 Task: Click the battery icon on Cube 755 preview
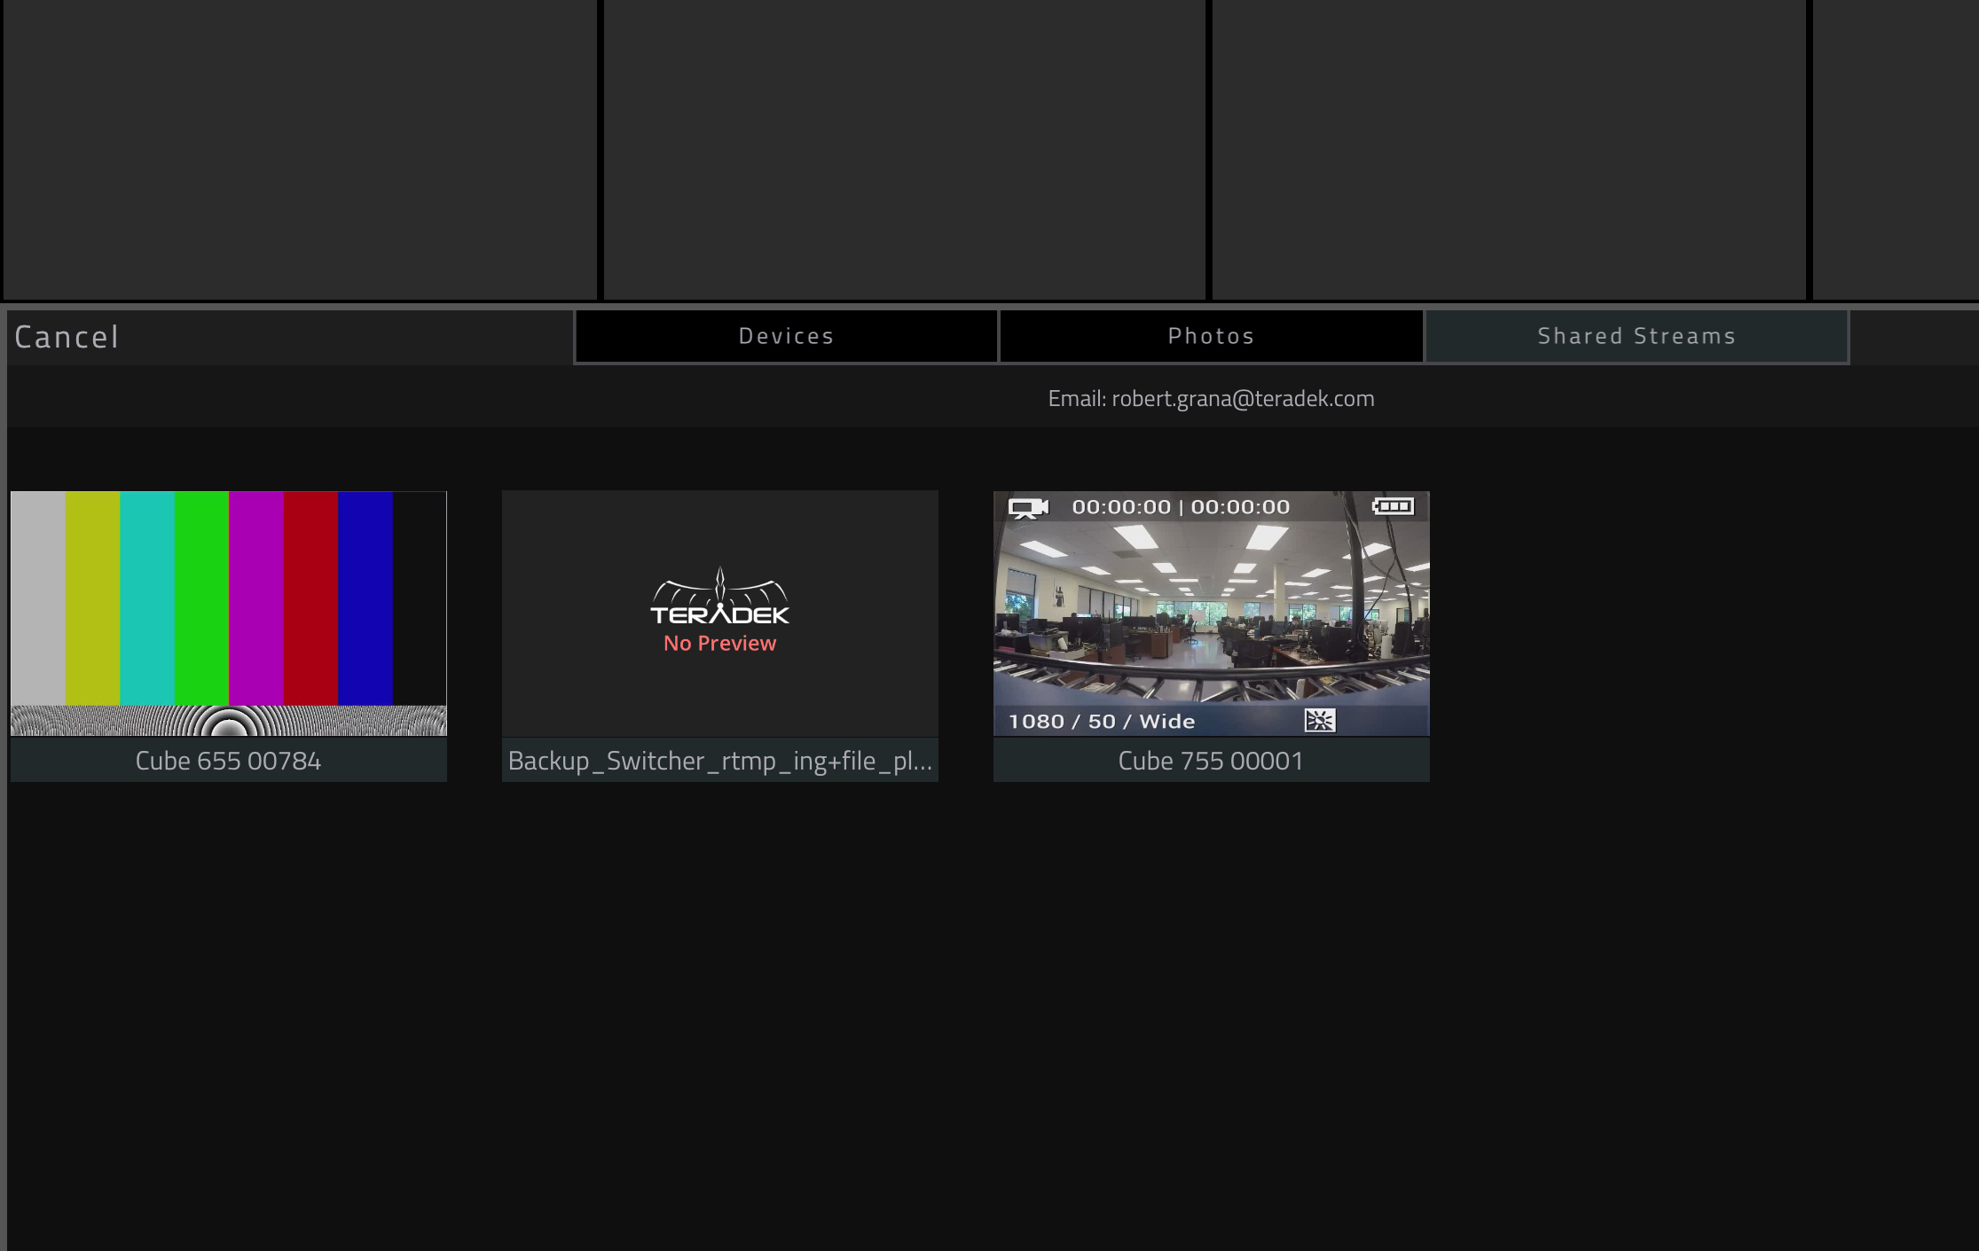[x=1393, y=506]
